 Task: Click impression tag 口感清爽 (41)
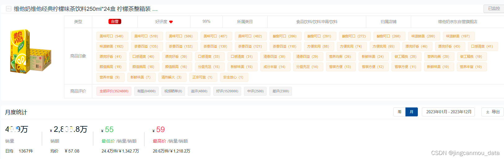[483, 46]
